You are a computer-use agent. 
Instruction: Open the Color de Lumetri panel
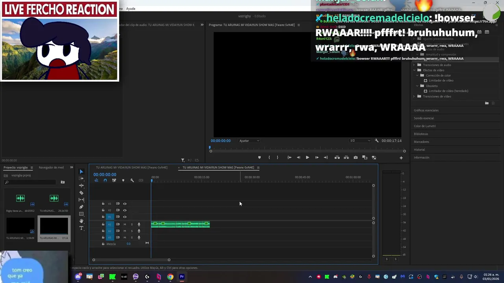425,126
